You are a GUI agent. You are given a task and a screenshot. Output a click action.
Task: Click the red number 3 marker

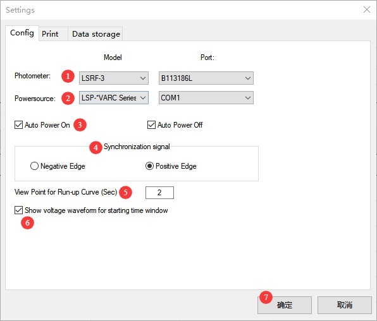click(x=80, y=124)
